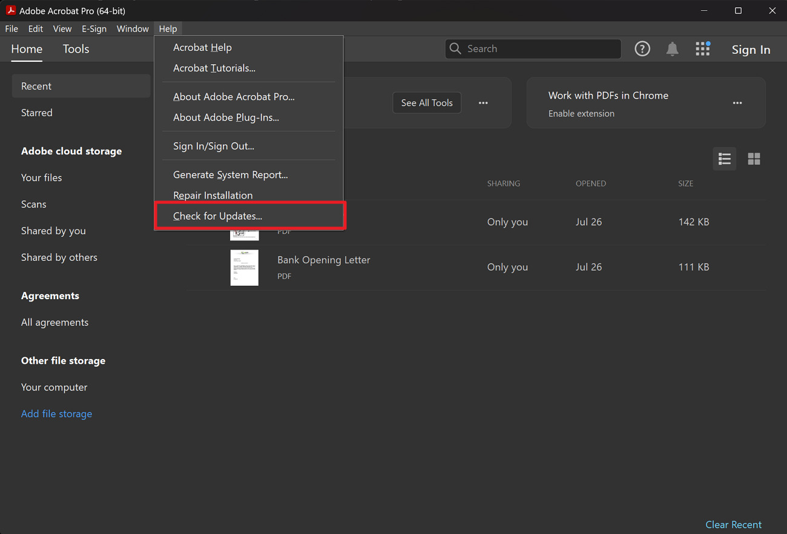Click into the Search field

tap(533, 48)
